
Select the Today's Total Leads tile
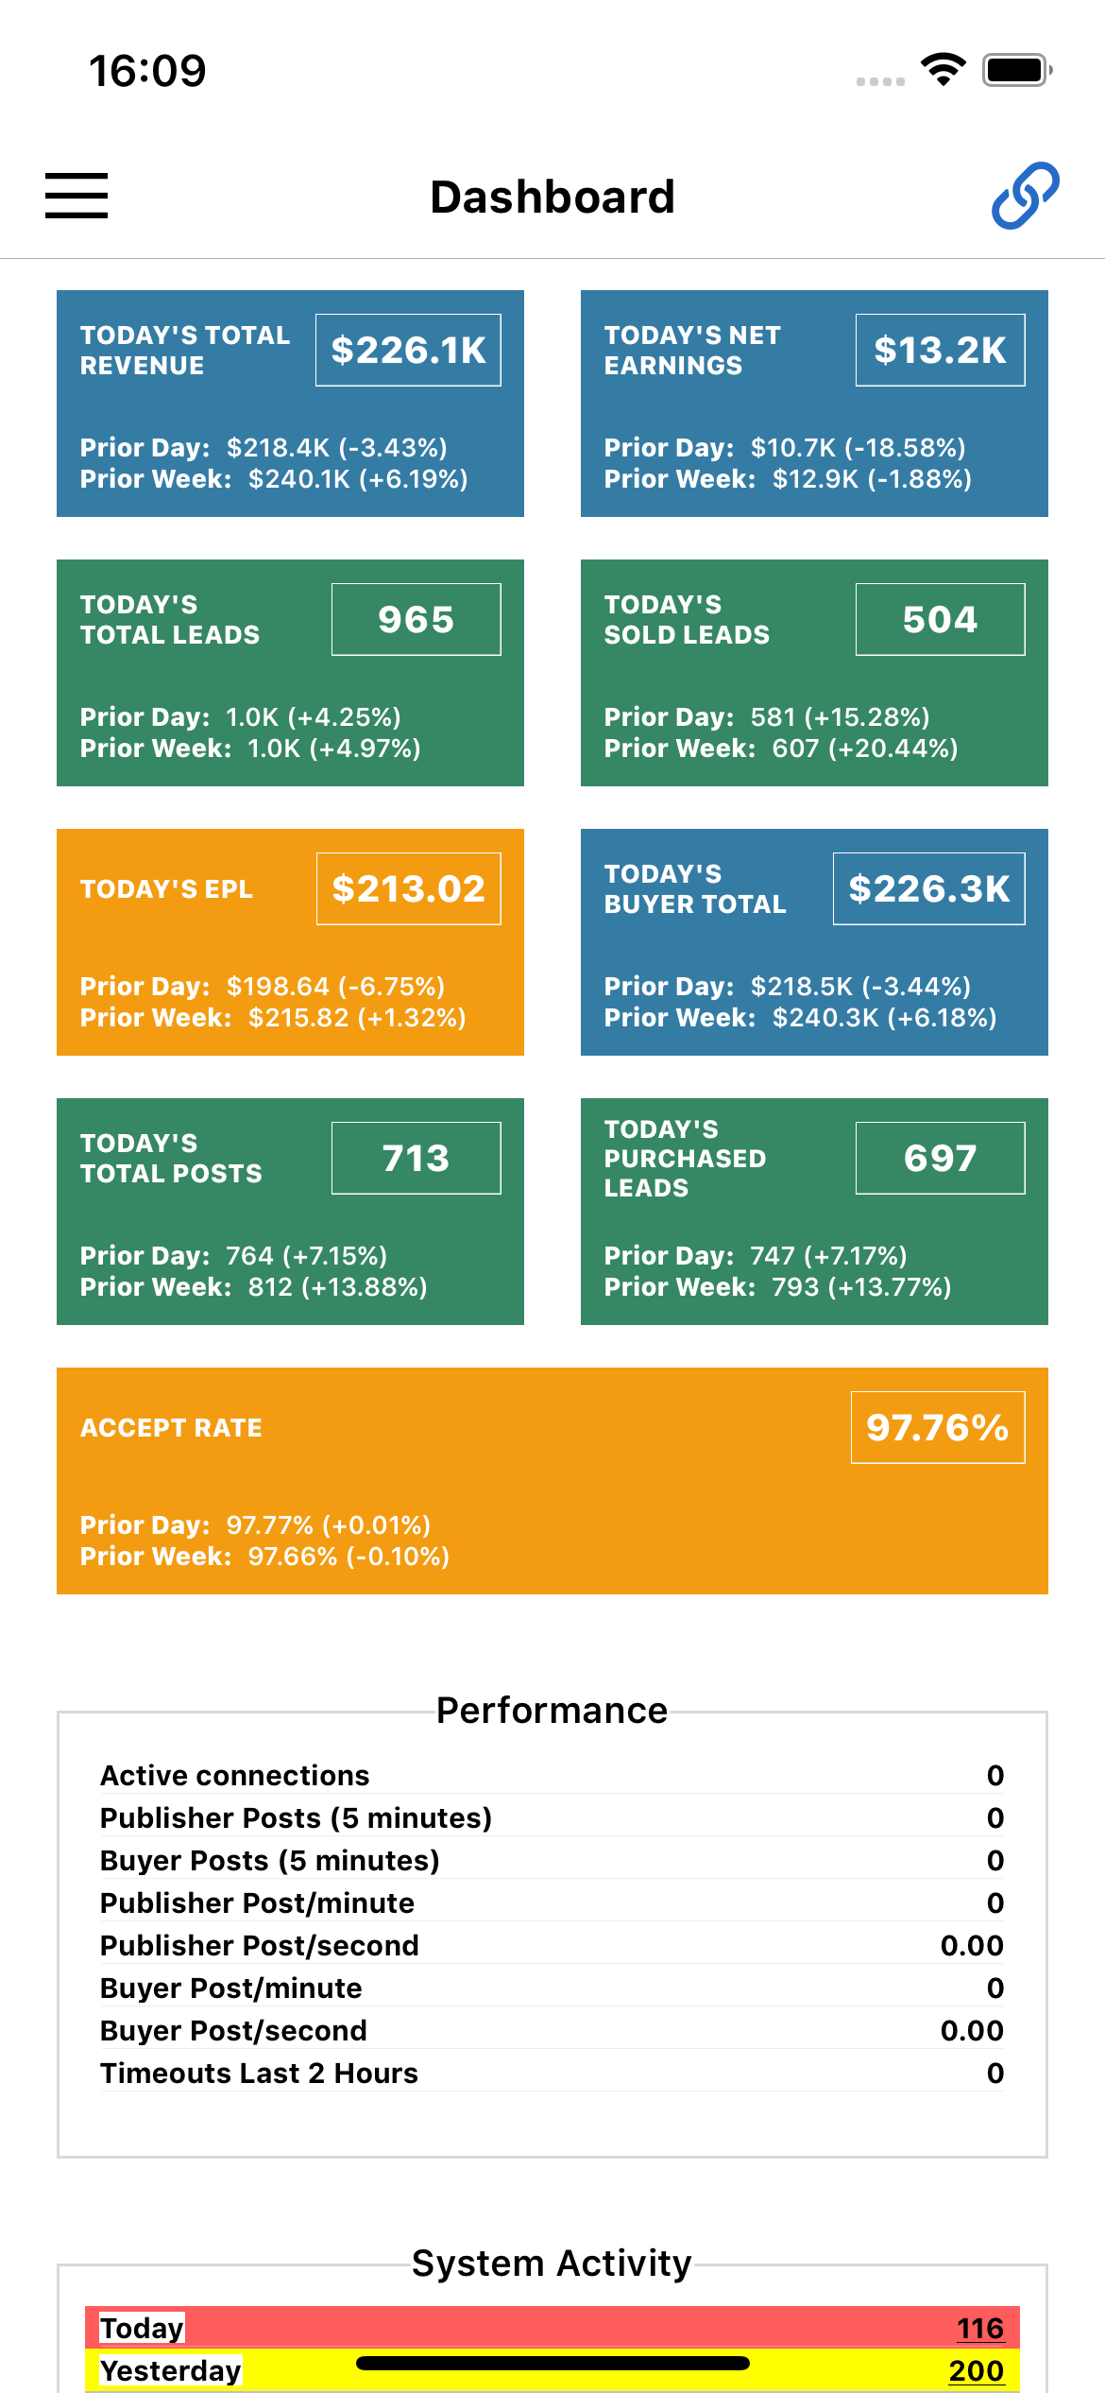pos(290,673)
